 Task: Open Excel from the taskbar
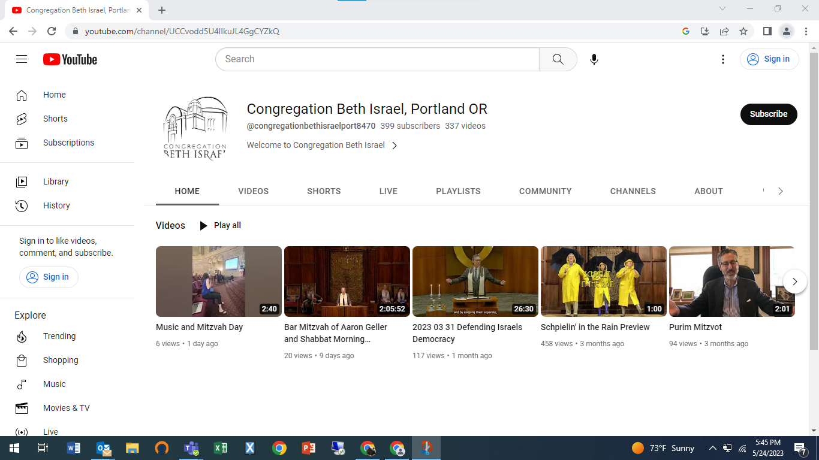(x=221, y=448)
